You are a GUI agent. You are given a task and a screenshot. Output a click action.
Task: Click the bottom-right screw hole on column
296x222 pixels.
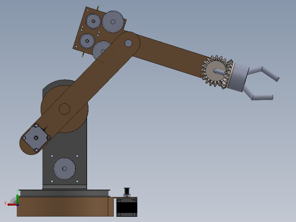(77, 181)
